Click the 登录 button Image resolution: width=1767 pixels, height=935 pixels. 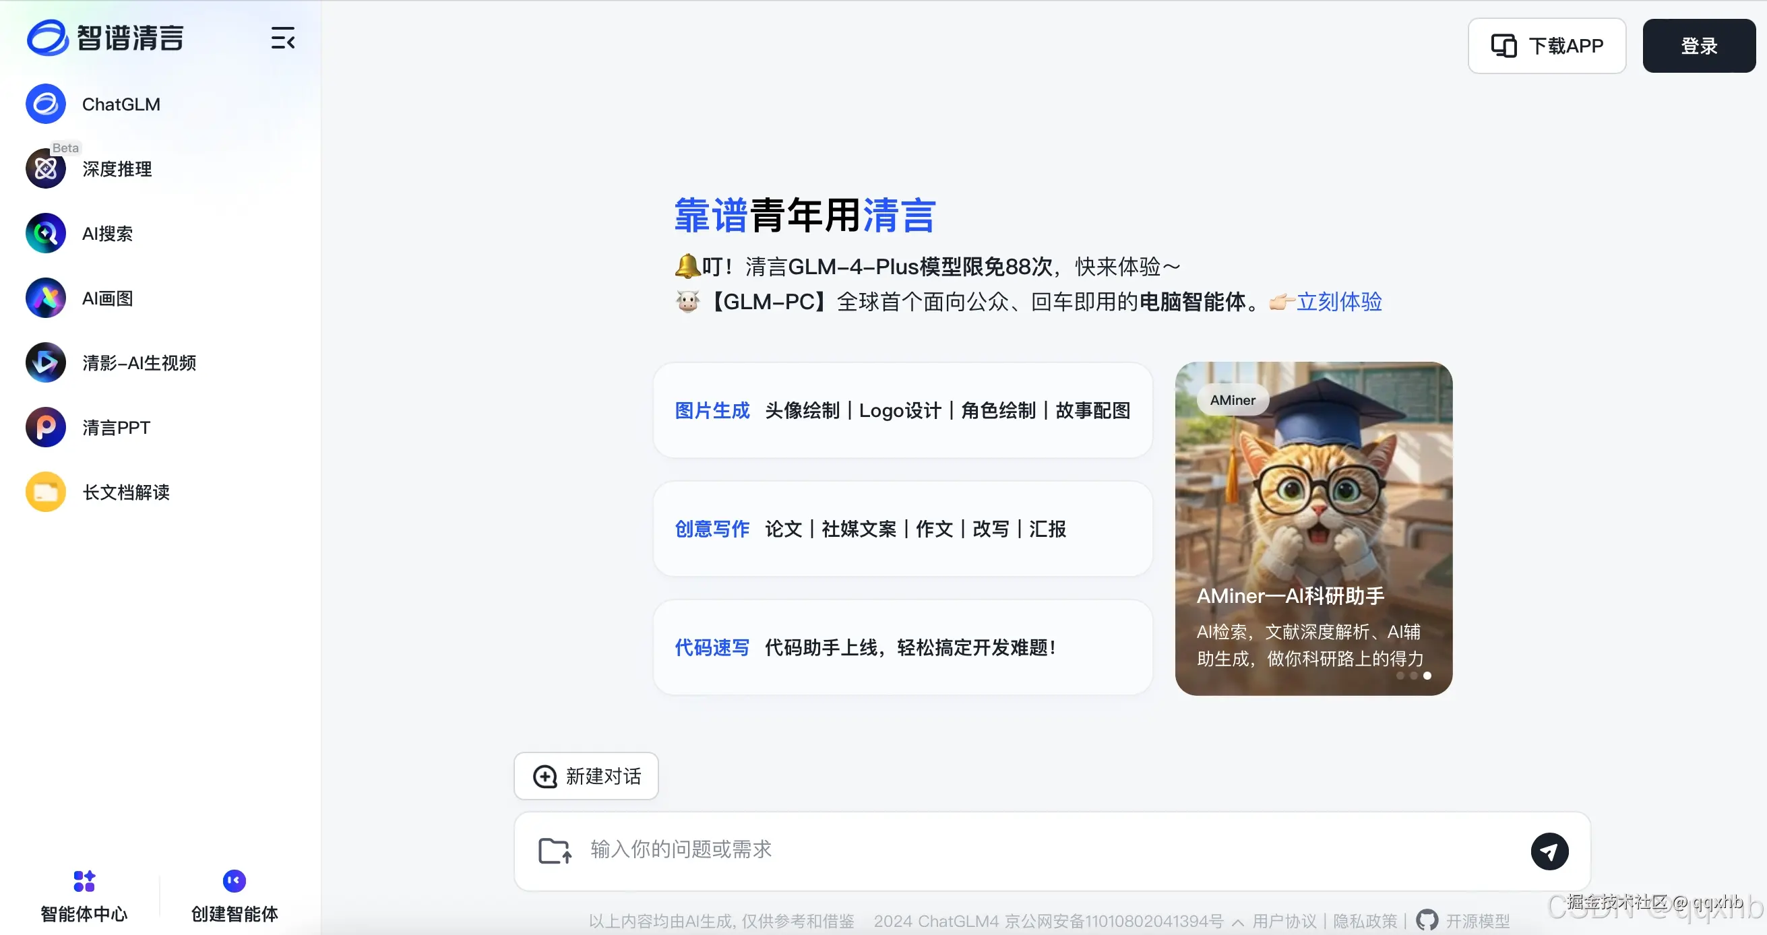(1698, 45)
